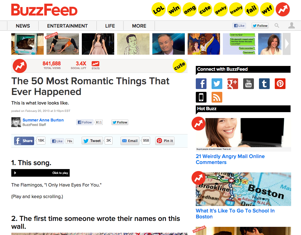Open the MORE menu
301x235 pixels.
139,26
